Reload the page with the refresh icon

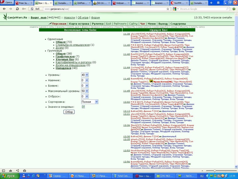pos(17,9)
